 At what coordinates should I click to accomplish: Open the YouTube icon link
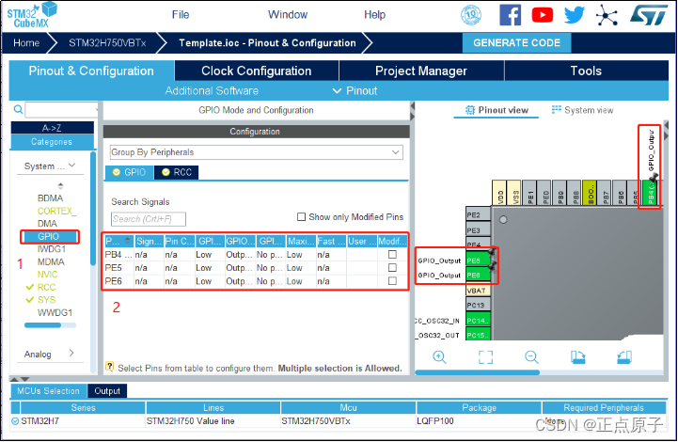click(543, 15)
